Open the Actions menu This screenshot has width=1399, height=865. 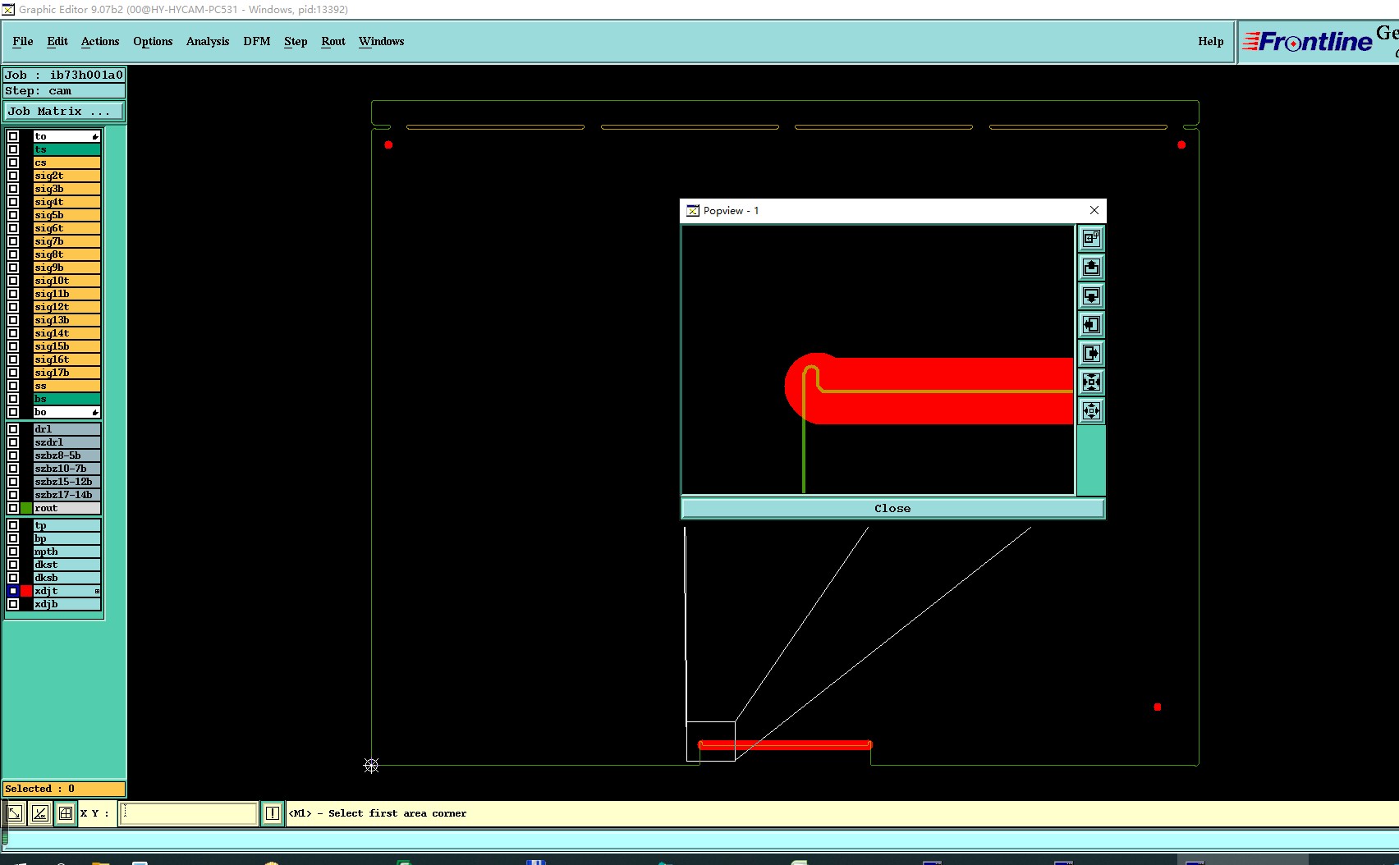[x=100, y=41]
